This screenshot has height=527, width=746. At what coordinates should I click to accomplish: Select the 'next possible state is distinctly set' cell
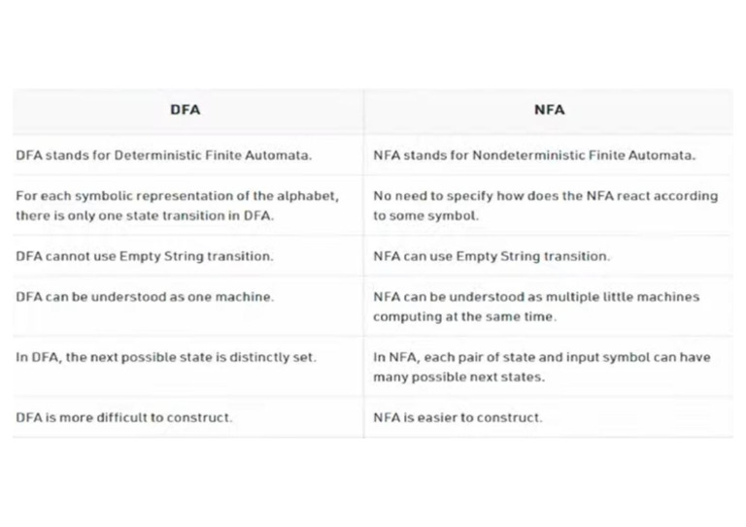coord(166,357)
